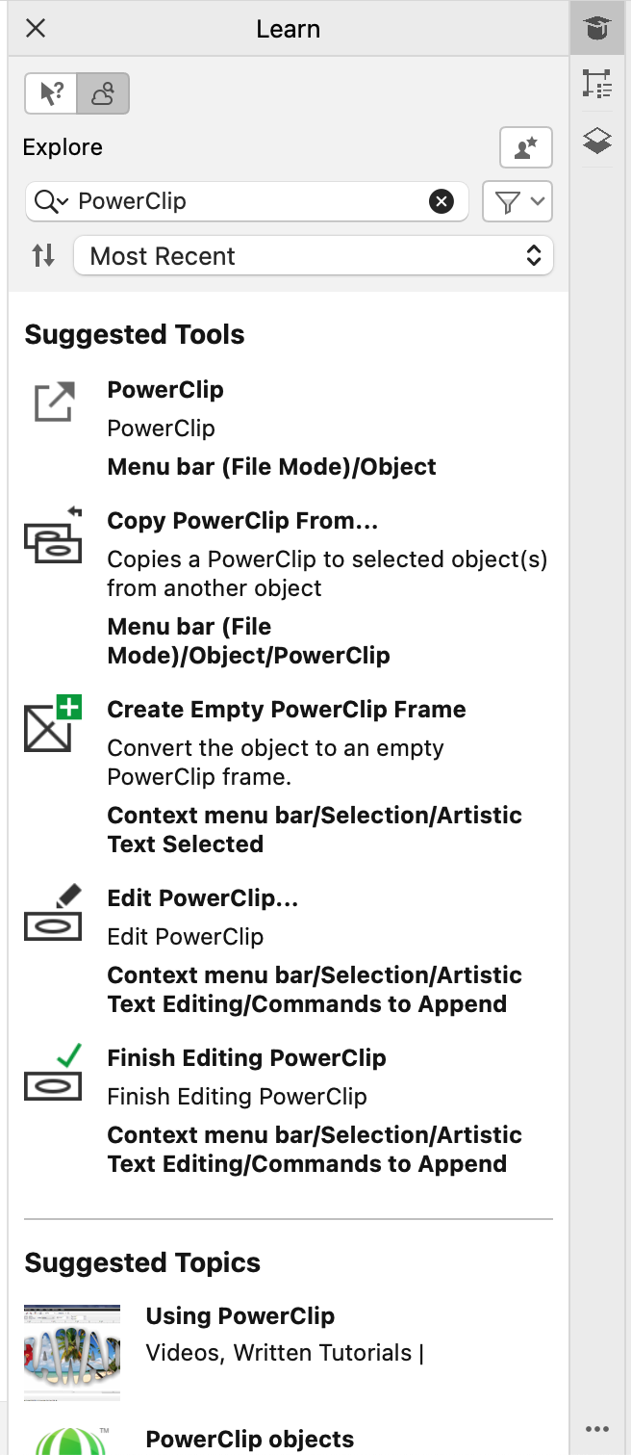
Task: Open the Objects layers docker icon
Action: pyautogui.click(x=597, y=142)
